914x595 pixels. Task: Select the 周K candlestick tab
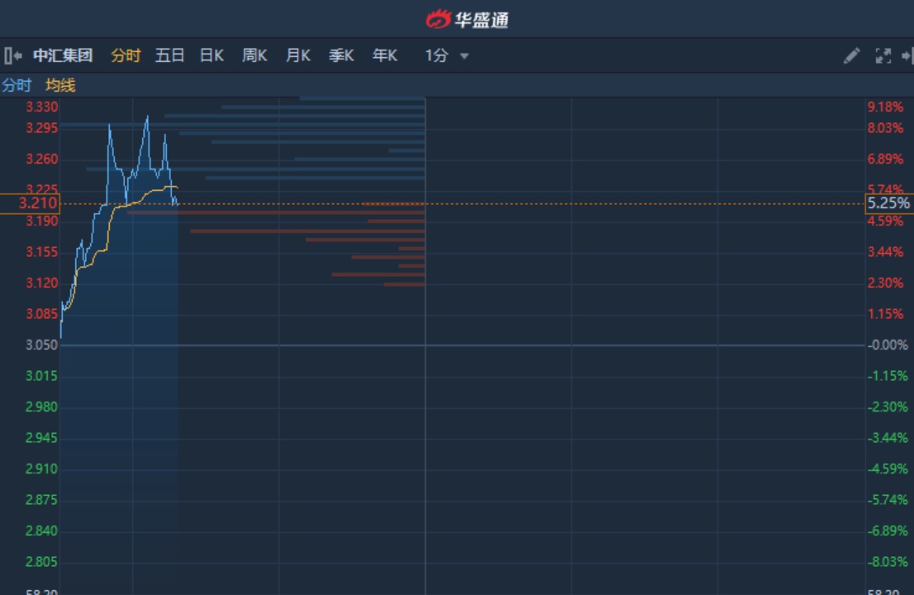255,56
